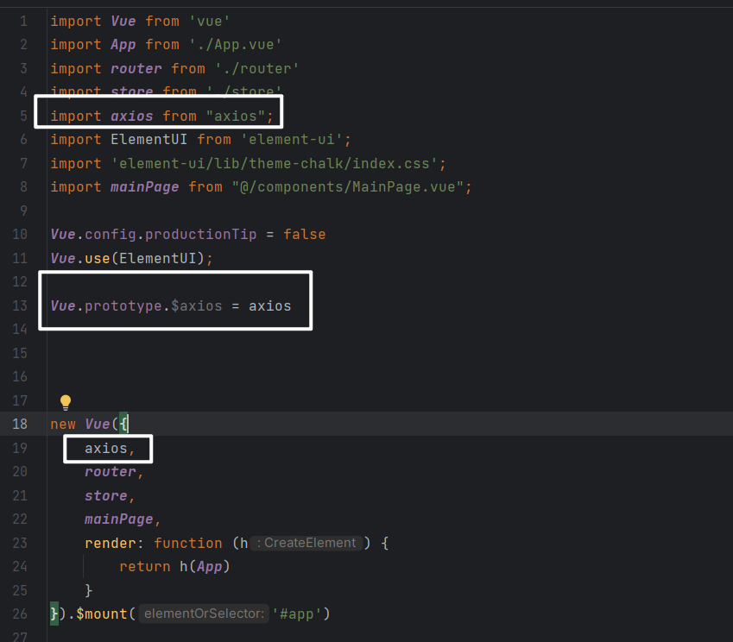Click axios option on line 19
733x642 pixels.
coord(106,449)
